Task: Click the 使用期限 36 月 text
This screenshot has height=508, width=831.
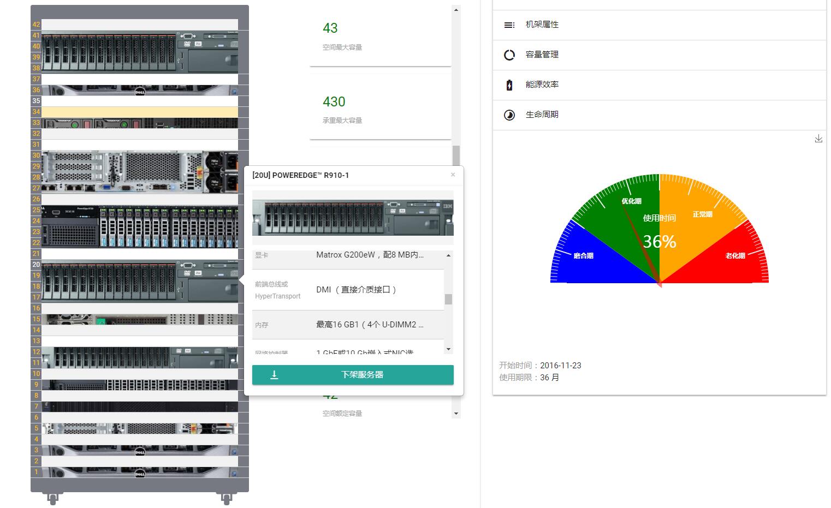Action: click(x=529, y=378)
